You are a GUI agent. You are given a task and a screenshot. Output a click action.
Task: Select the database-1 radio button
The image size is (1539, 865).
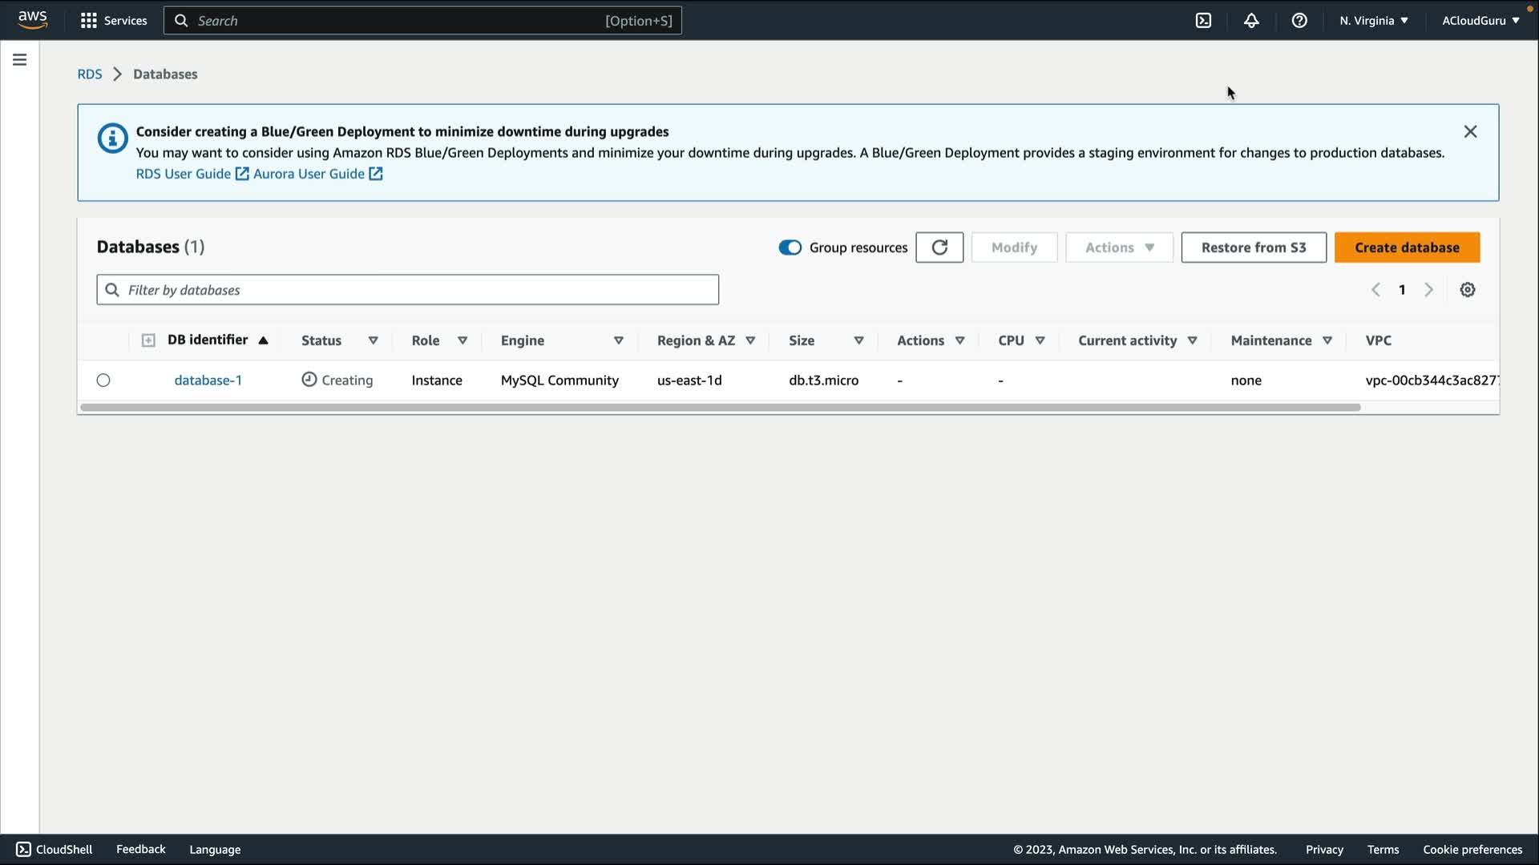(103, 380)
